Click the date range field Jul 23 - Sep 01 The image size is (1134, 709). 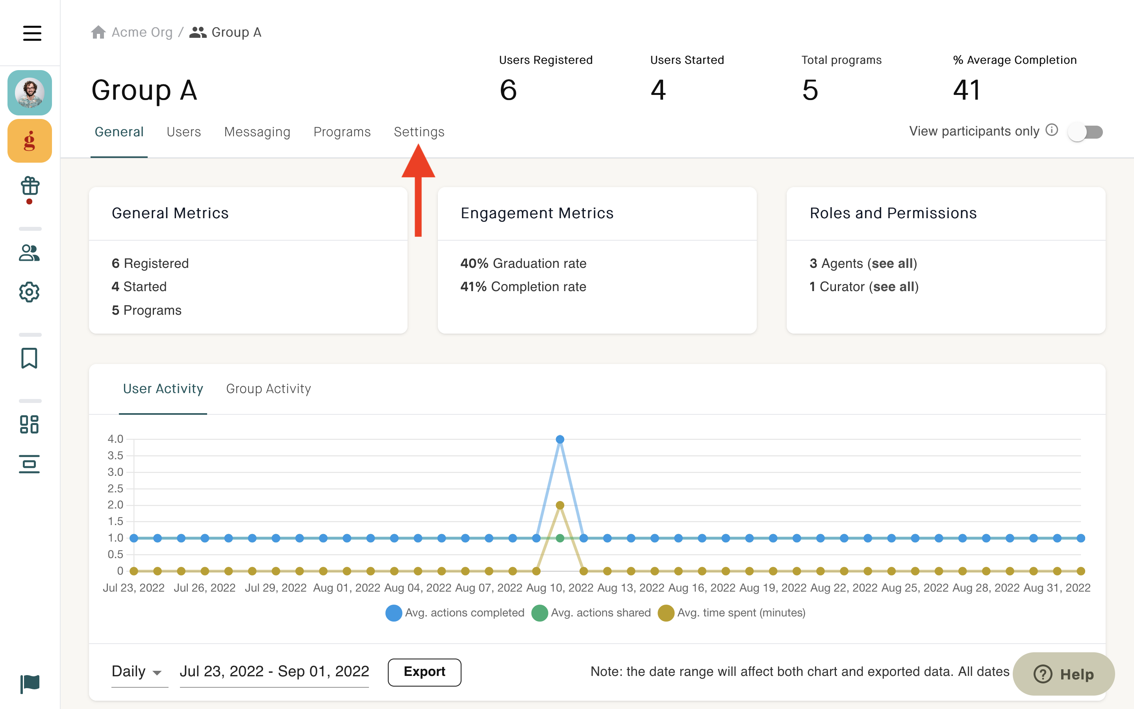274,672
